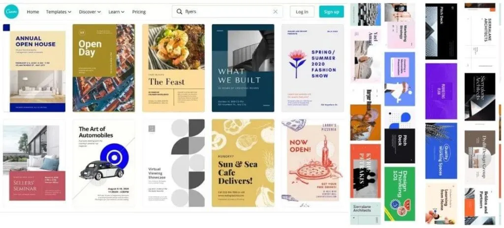The image size is (504, 228).
Task: Click the Canva logo icon
Action: (11, 12)
